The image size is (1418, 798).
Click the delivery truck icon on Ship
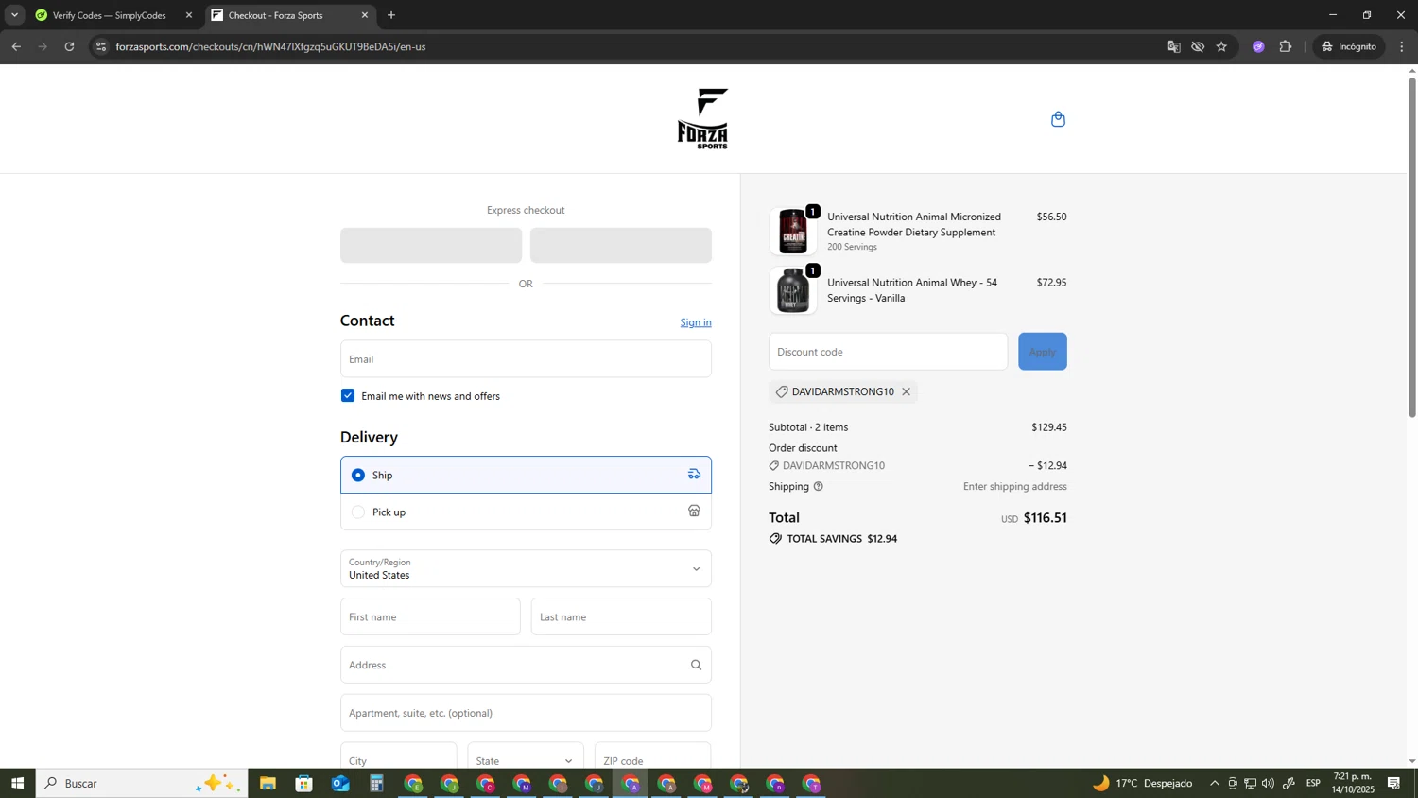pos(694,475)
